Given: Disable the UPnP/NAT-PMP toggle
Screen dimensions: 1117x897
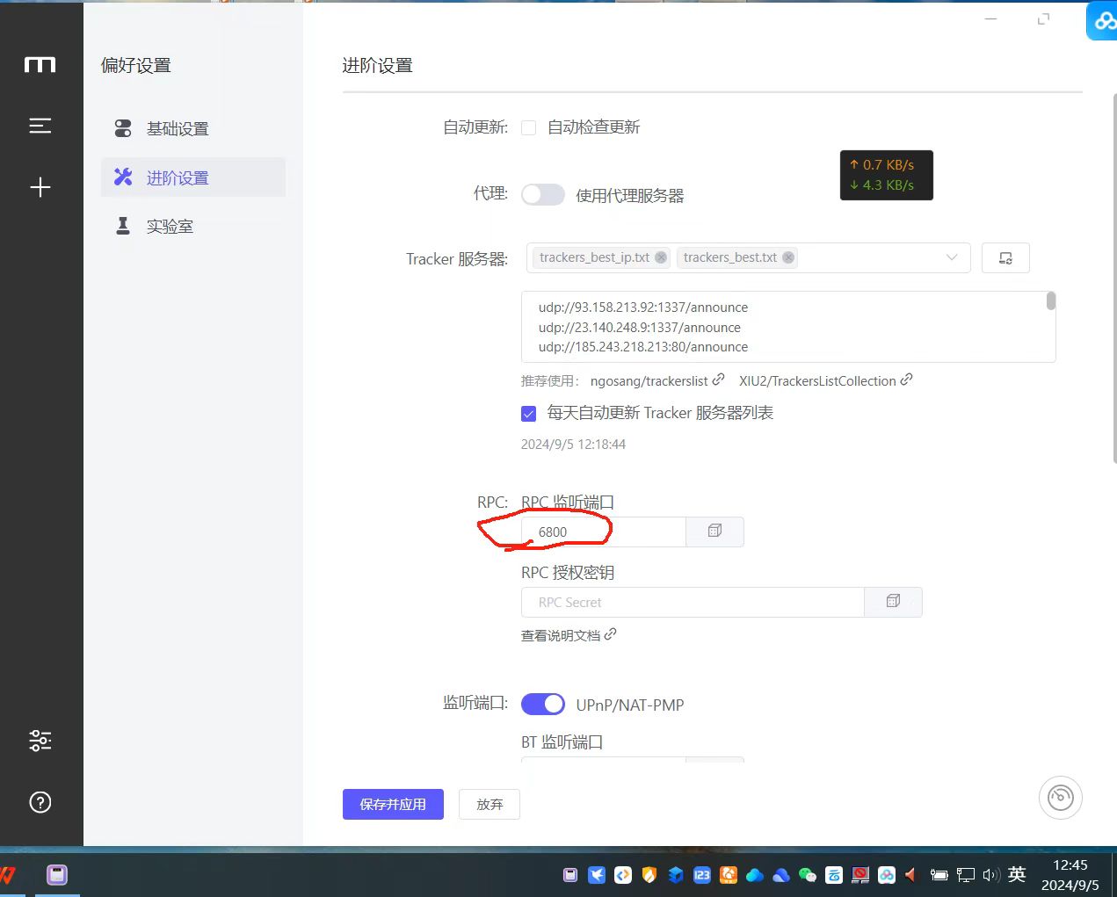Looking at the screenshot, I should click(x=543, y=705).
